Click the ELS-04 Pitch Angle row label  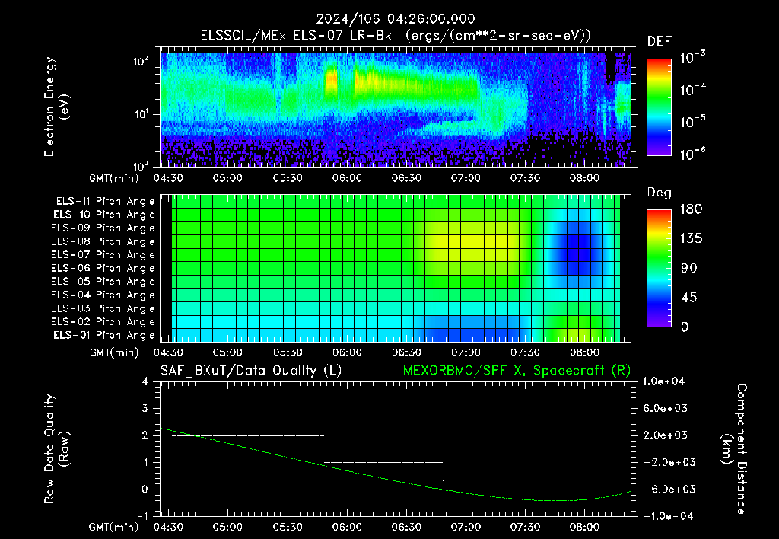tap(103, 295)
